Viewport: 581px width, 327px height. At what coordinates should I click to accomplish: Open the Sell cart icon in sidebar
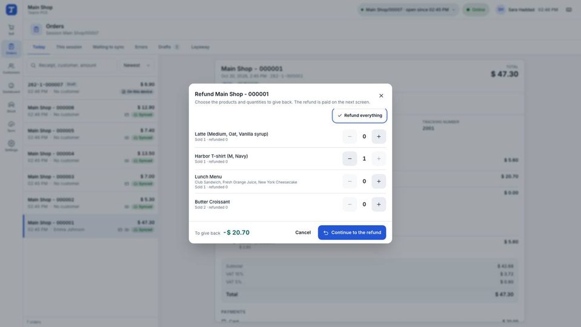click(11, 29)
